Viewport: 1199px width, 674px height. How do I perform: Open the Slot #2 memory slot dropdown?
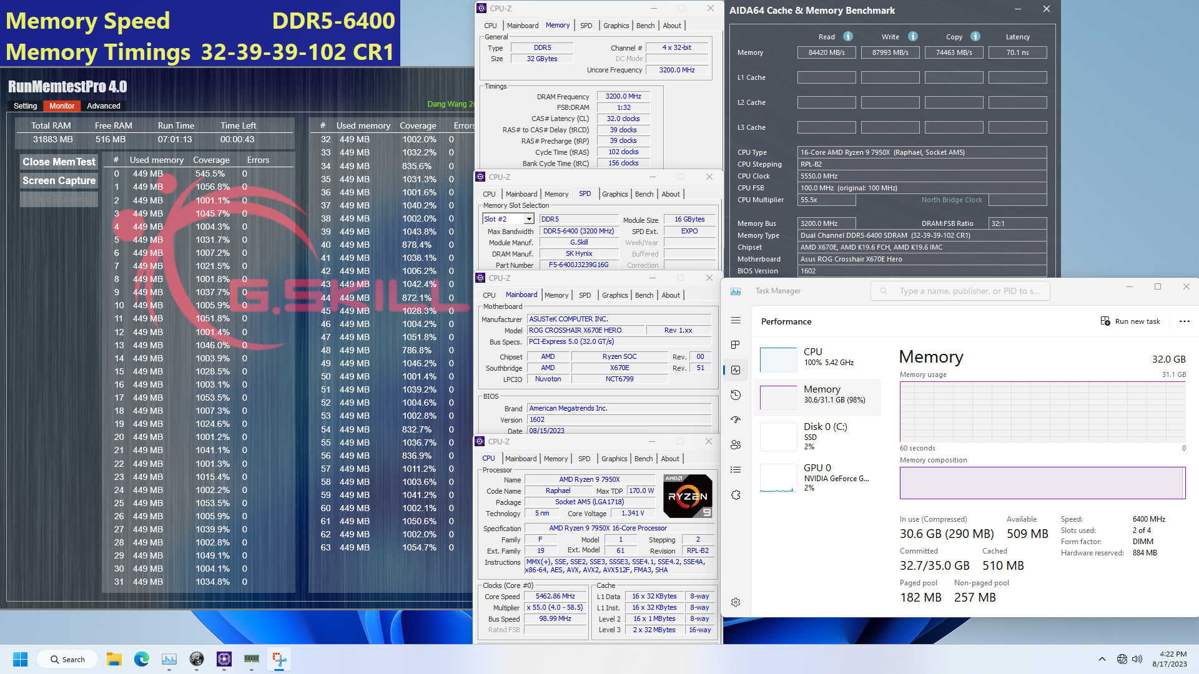tap(528, 218)
